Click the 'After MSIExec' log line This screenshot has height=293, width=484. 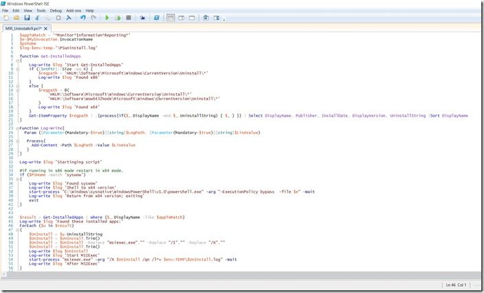64,264
